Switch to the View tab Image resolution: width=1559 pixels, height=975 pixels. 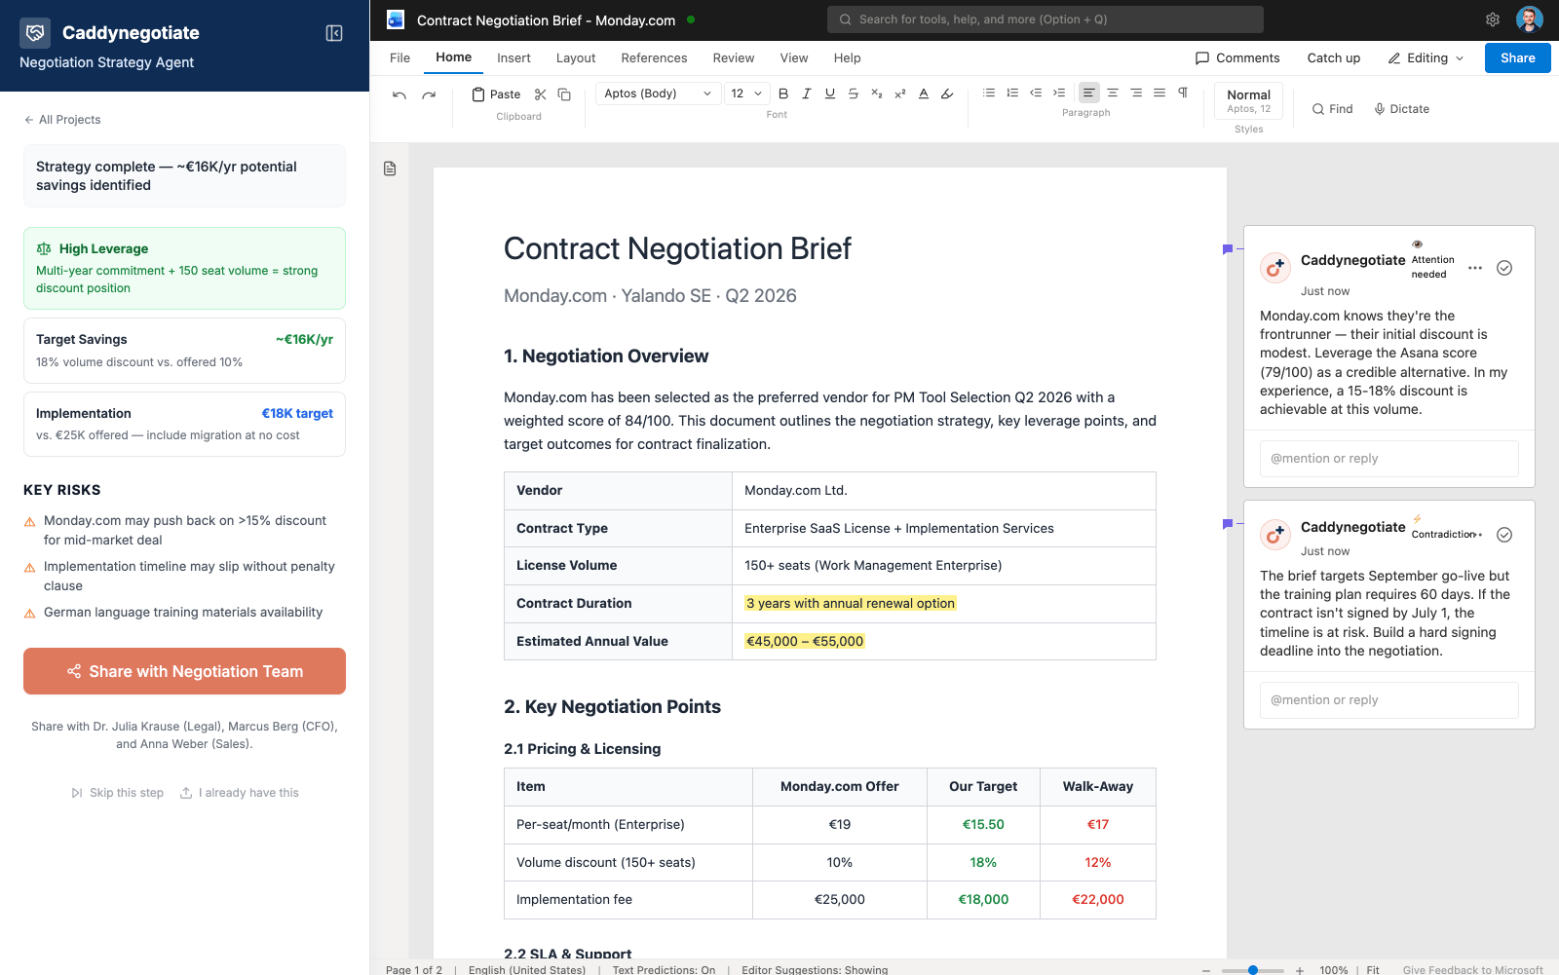[794, 58]
